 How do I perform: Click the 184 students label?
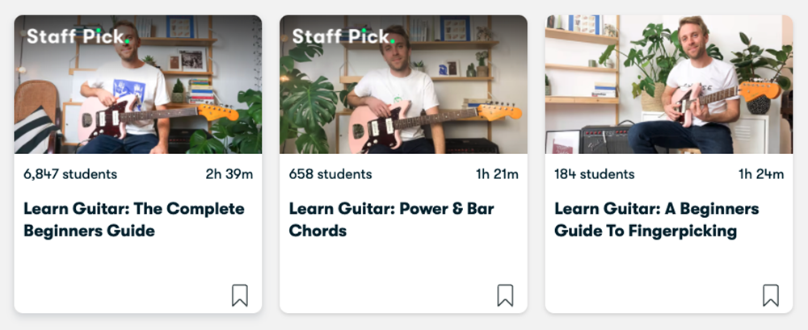[595, 174]
